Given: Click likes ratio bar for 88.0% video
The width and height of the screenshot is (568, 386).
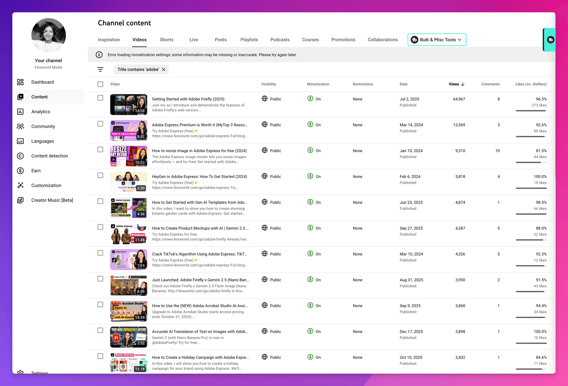Looking at the screenshot, I should (x=531, y=240).
